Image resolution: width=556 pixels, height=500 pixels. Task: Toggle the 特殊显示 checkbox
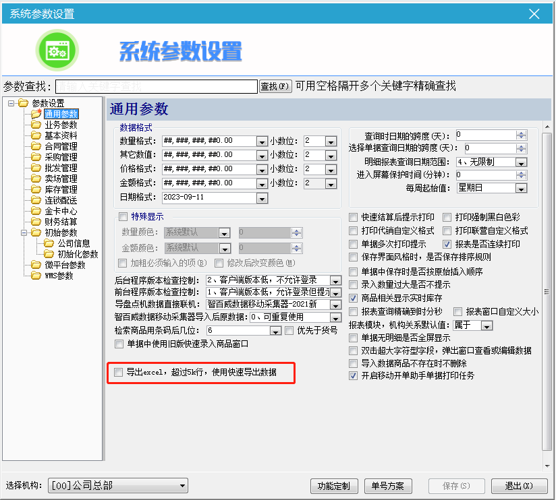pos(123,217)
